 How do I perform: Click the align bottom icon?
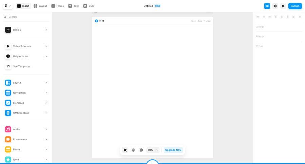click(288, 17)
